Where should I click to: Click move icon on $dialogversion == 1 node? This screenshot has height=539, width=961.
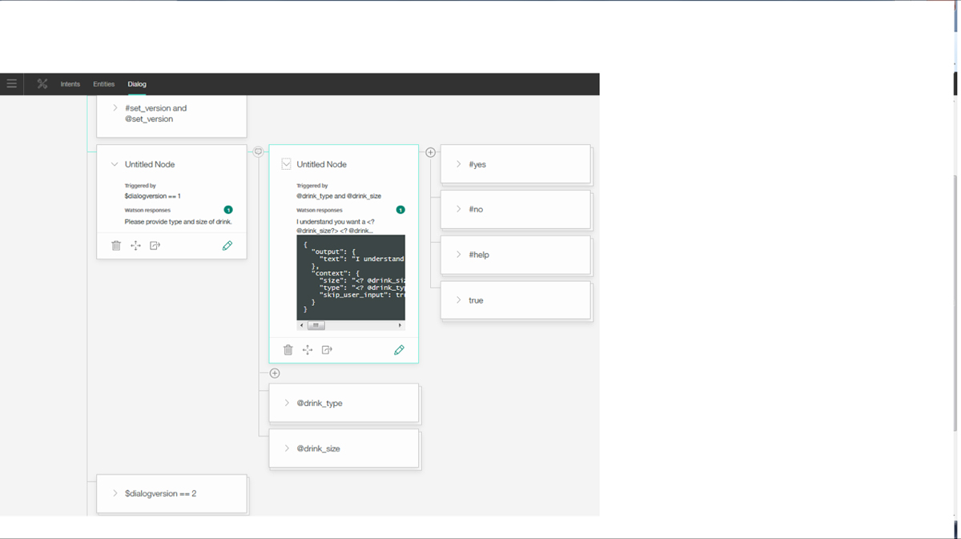135,246
